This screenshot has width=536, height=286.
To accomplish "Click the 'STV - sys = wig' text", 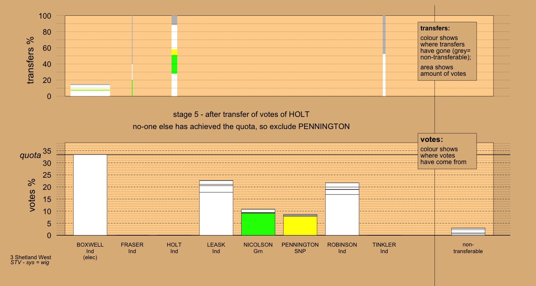I will (30, 262).
